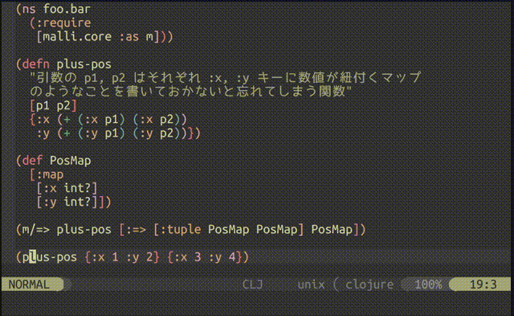
Task: Click the ':require' keyword
Action: tap(63, 23)
